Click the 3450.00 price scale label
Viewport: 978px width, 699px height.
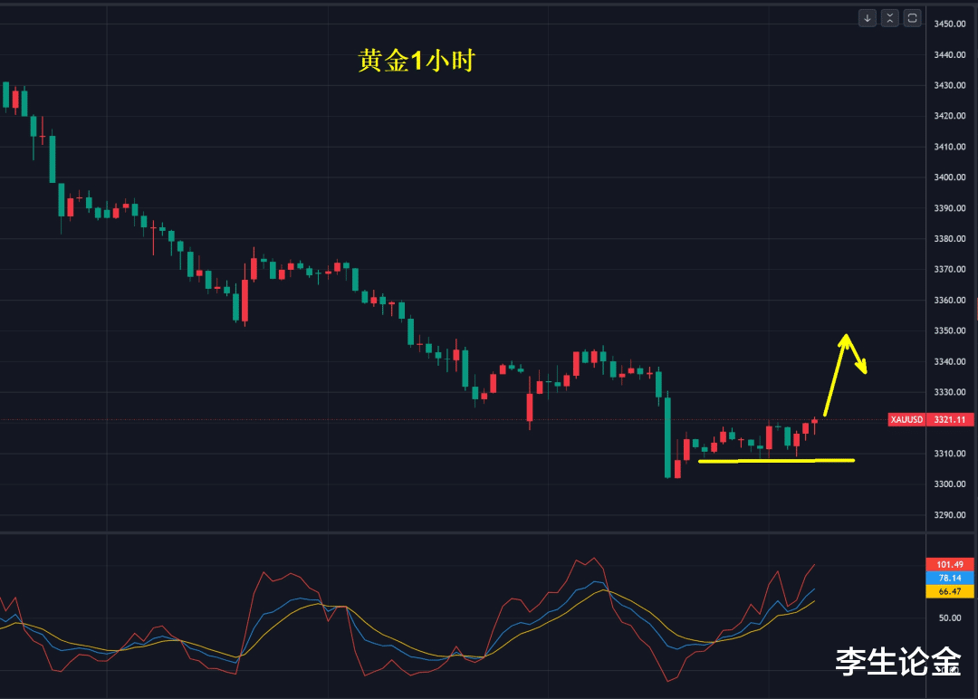point(950,24)
